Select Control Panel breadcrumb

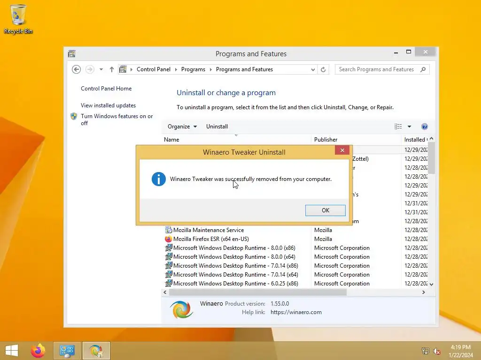click(x=154, y=69)
